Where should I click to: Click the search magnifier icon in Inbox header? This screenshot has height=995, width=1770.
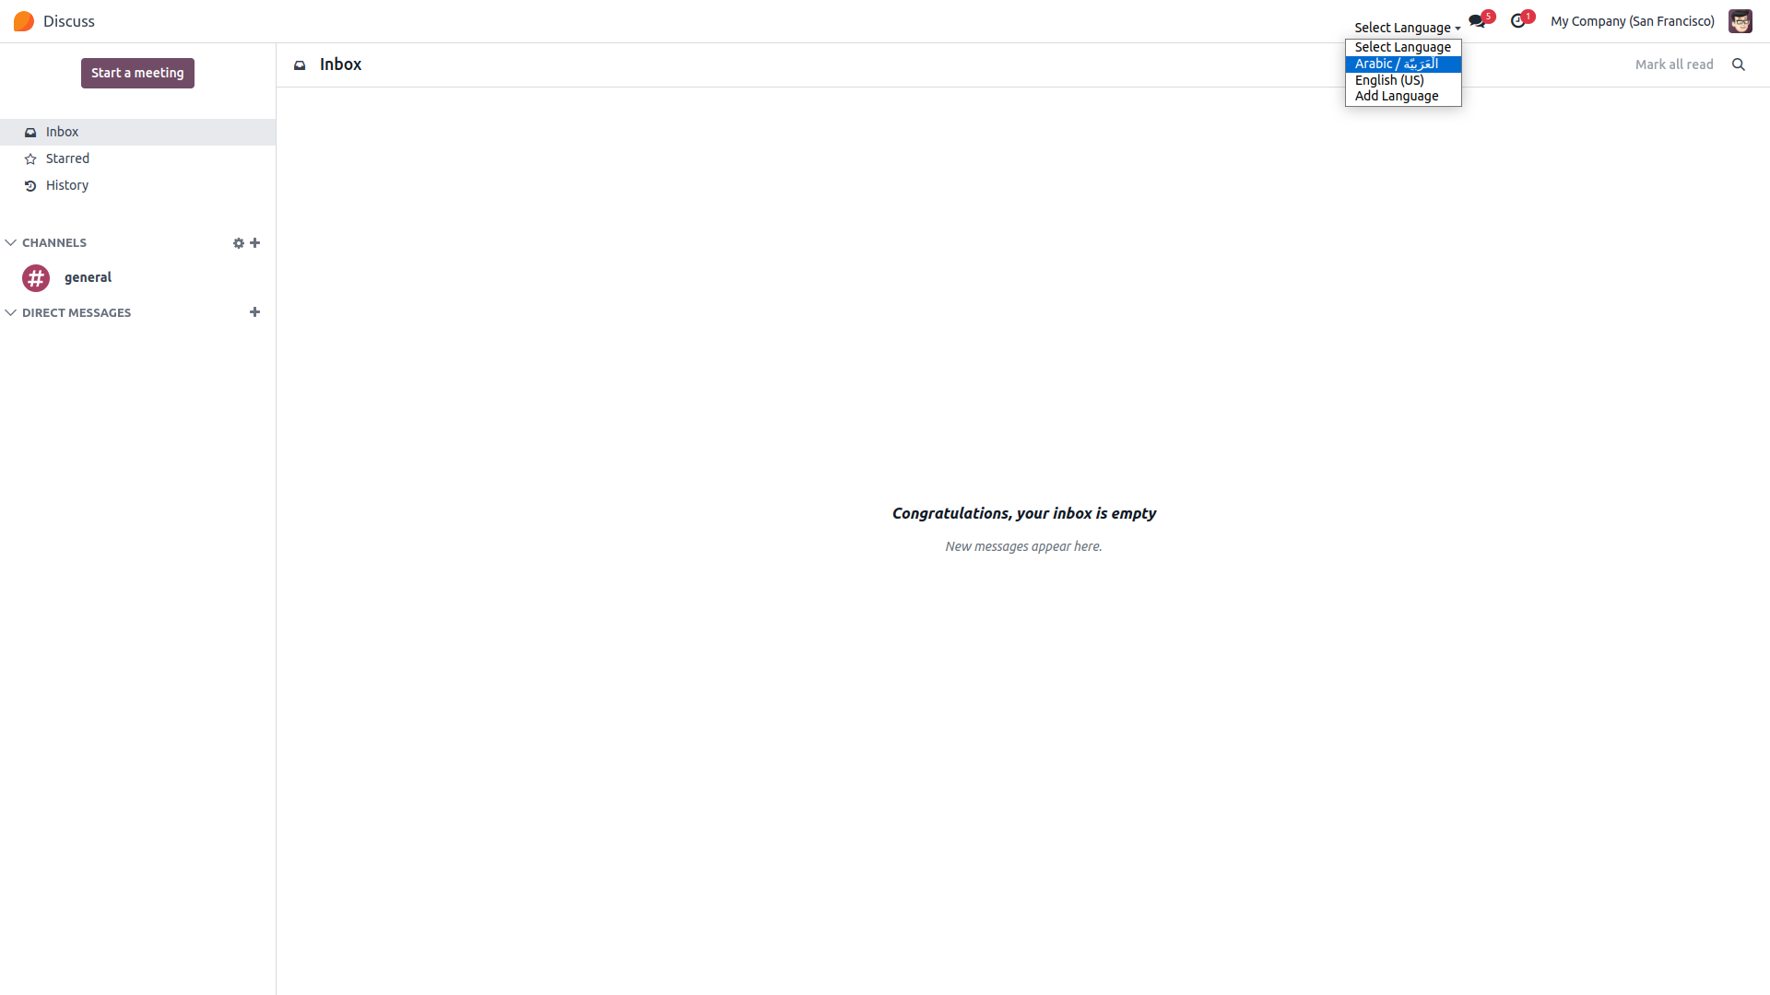click(1739, 64)
